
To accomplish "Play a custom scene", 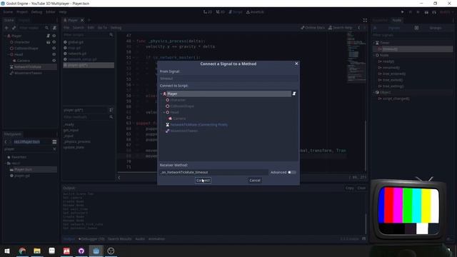I will click(434, 12).
